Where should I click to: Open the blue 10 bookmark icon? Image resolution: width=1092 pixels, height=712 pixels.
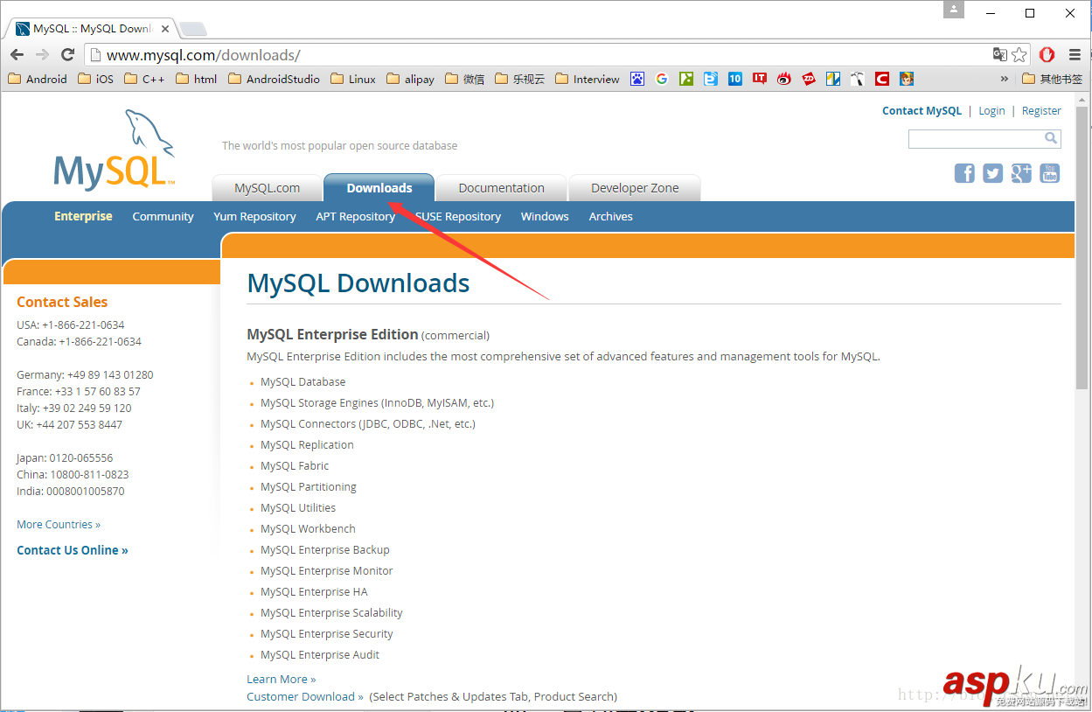tap(735, 79)
